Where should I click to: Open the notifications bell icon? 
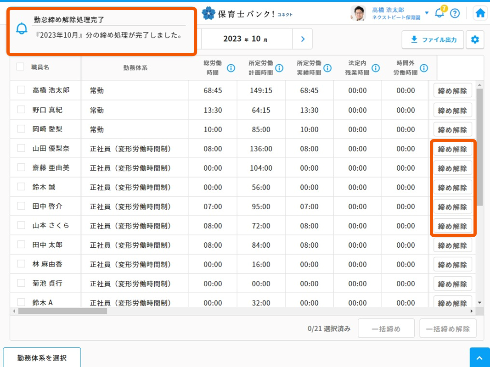(439, 13)
